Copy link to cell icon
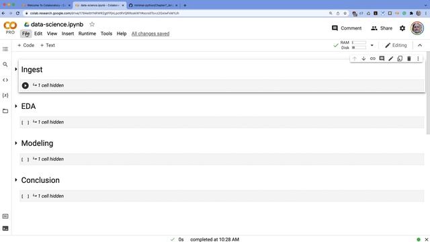The width and height of the screenshot is (430, 242). tap(372, 58)
